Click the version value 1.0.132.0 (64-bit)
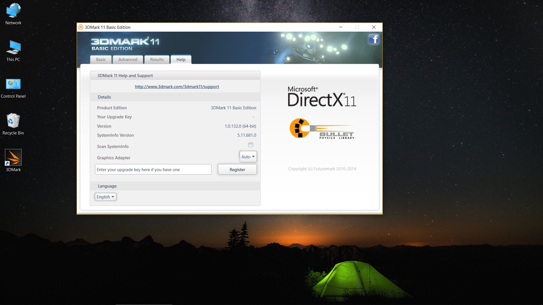This screenshot has width=543, height=305. [x=240, y=126]
